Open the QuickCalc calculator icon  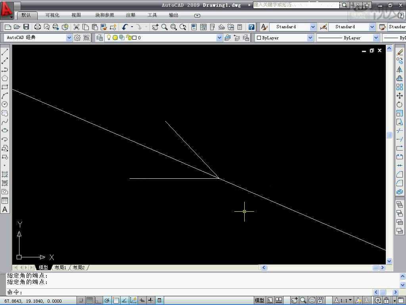(240, 27)
